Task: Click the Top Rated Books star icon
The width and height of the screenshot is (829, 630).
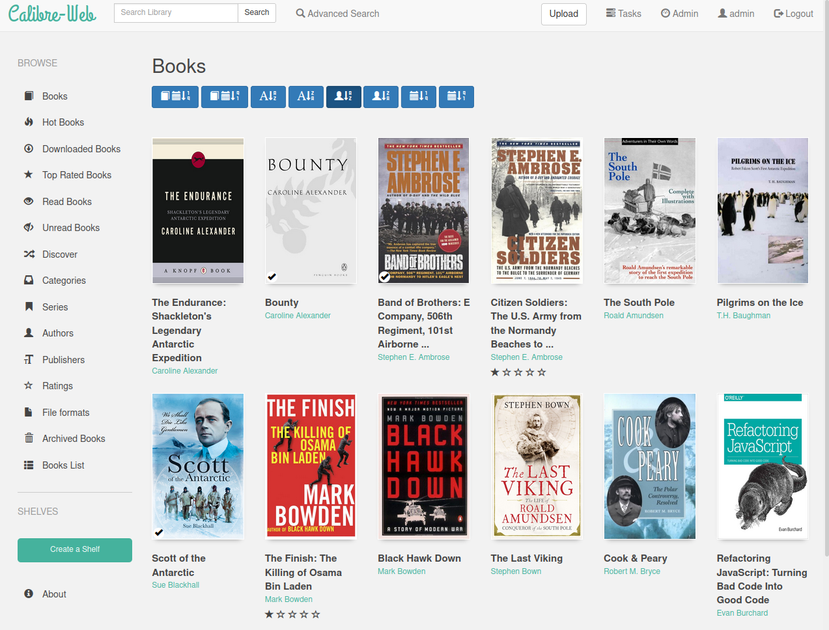Action: (29, 175)
